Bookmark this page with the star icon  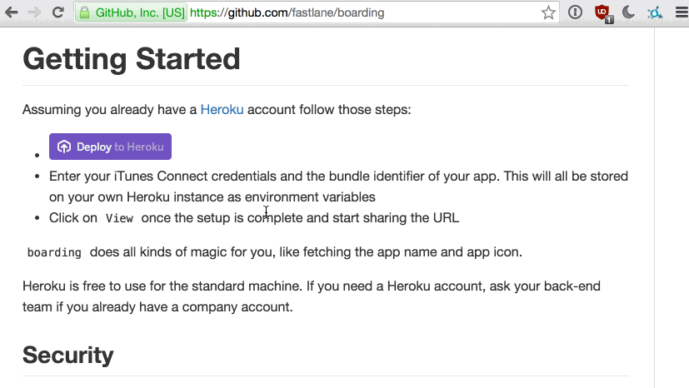(x=548, y=12)
